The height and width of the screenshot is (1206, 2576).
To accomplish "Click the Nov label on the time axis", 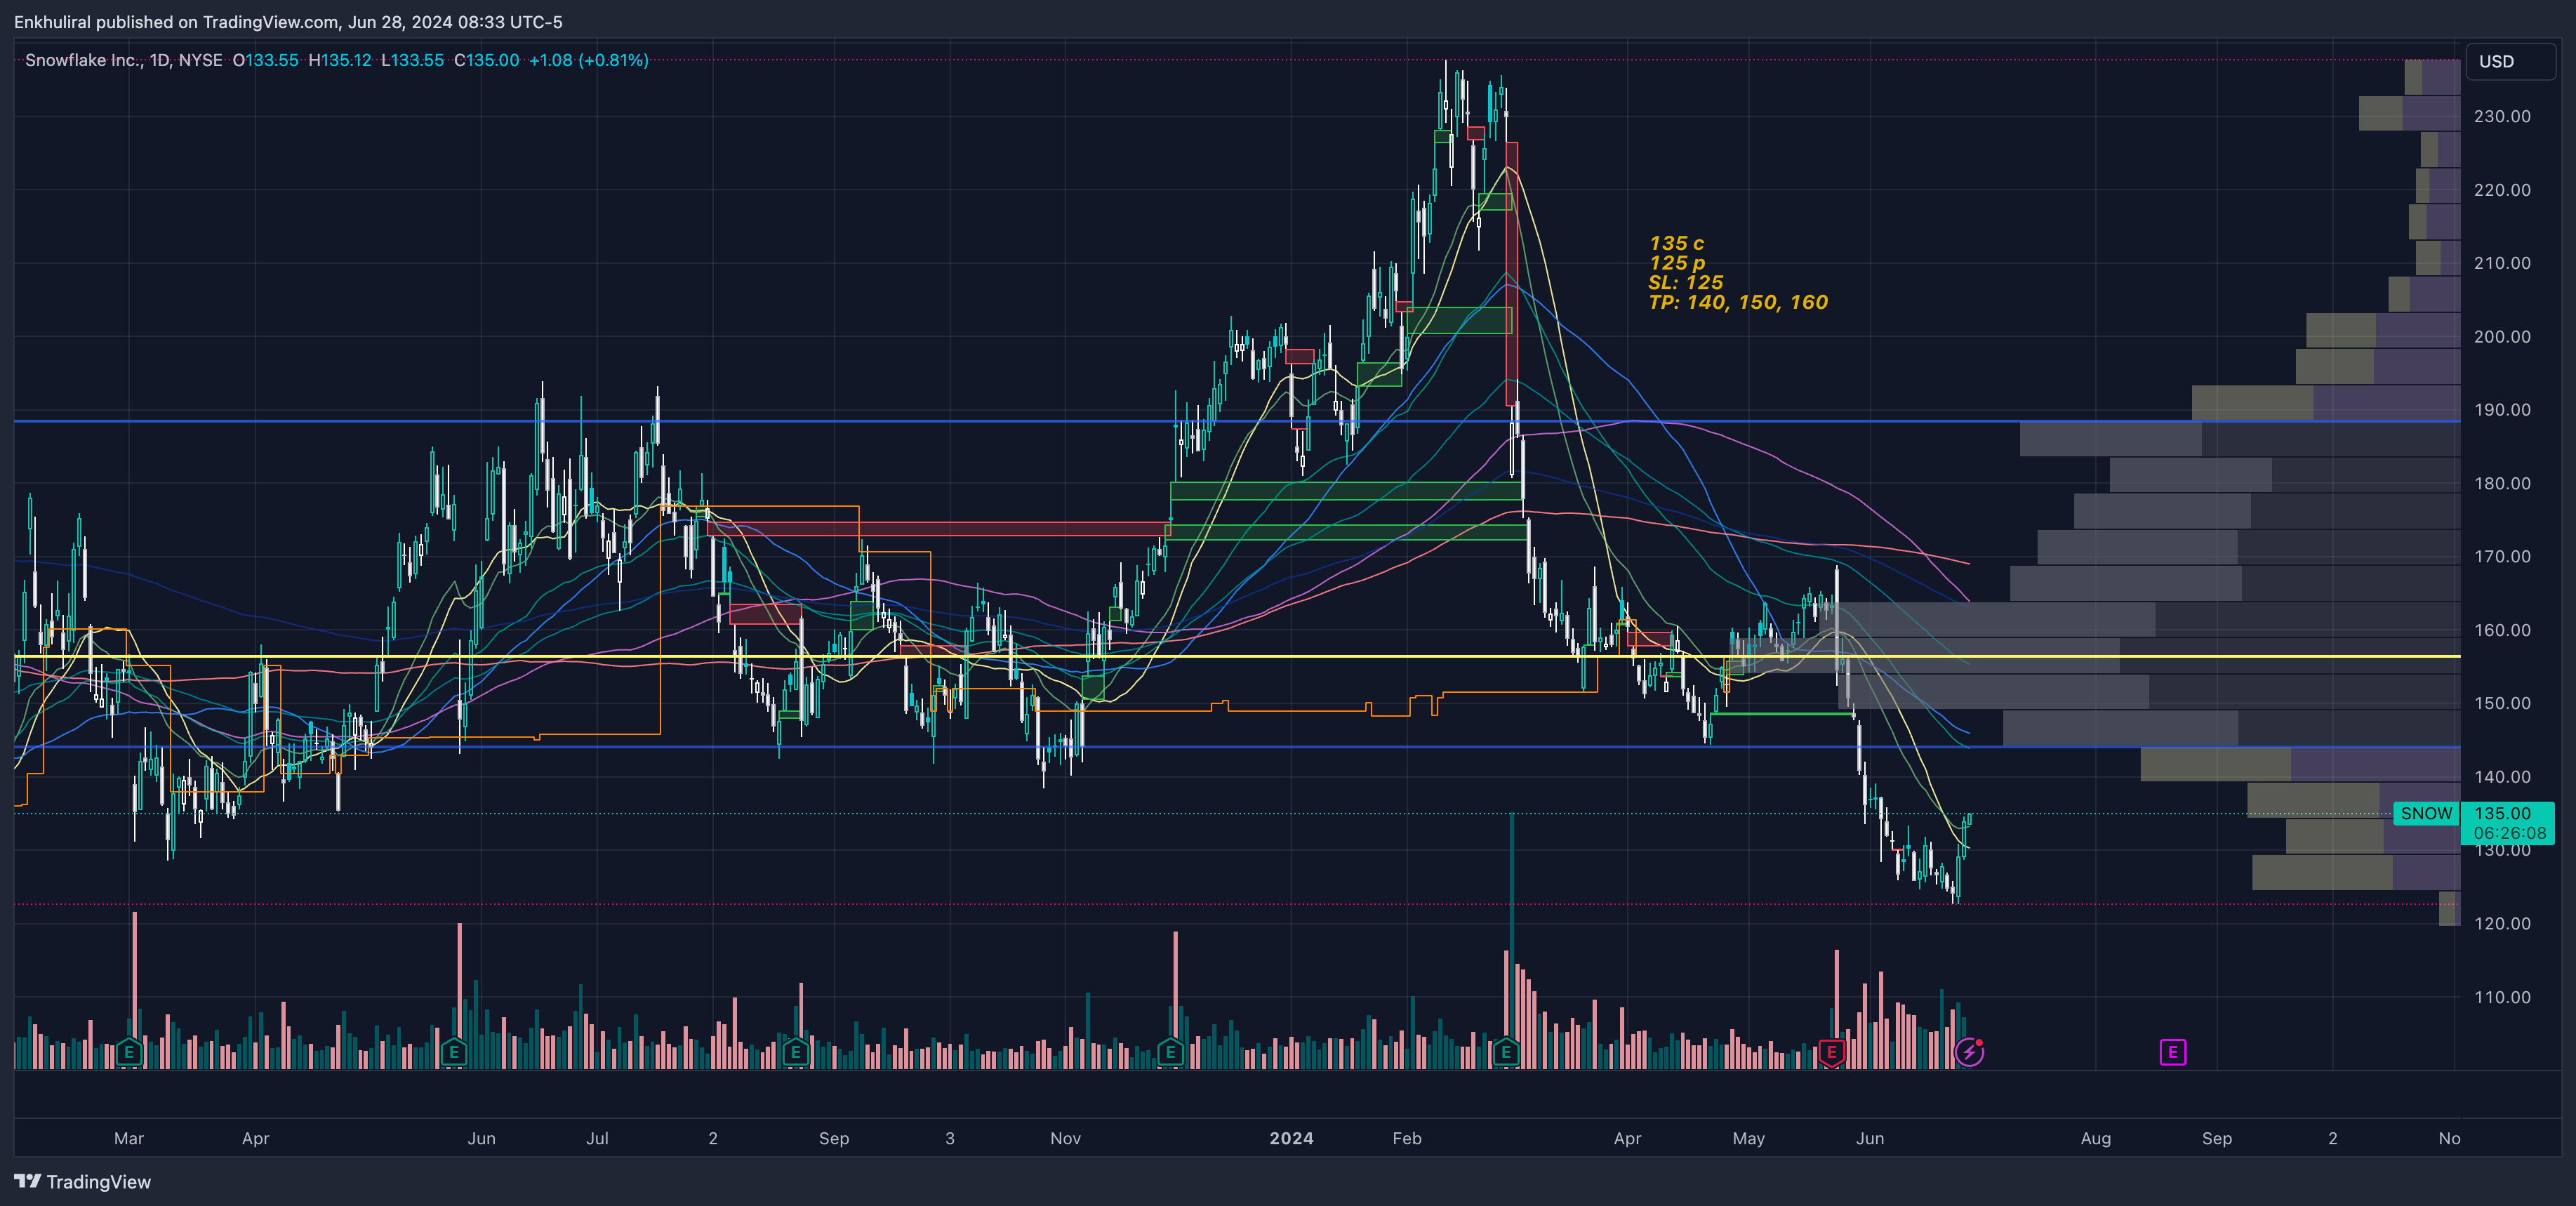I will point(1065,1138).
